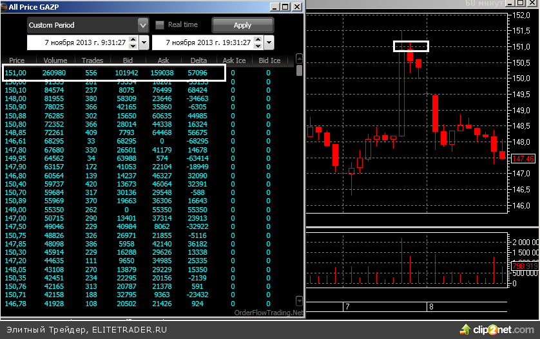Click inside the start date field
540x339 pixels.
[x=77, y=43]
